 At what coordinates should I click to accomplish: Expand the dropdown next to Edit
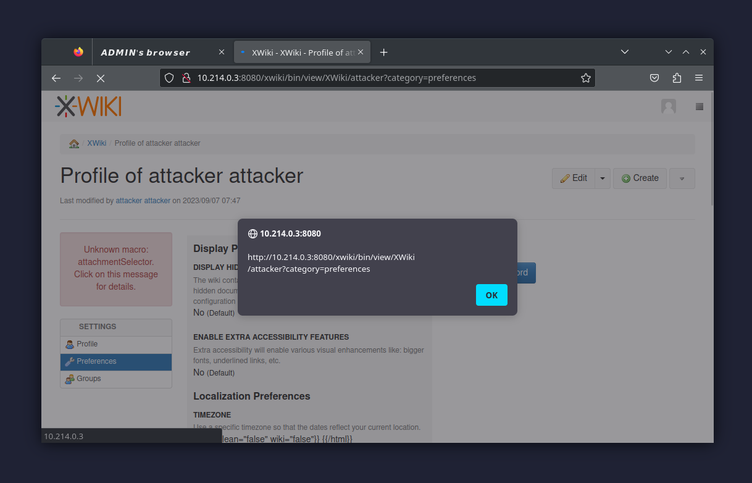click(x=603, y=178)
